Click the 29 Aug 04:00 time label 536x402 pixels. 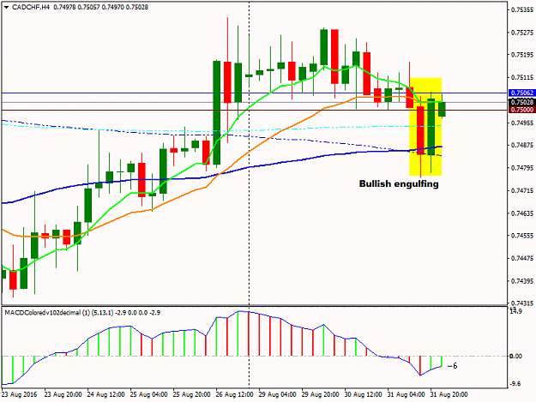[x=277, y=394]
